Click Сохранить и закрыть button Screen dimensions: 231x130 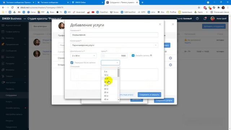tap(149, 95)
